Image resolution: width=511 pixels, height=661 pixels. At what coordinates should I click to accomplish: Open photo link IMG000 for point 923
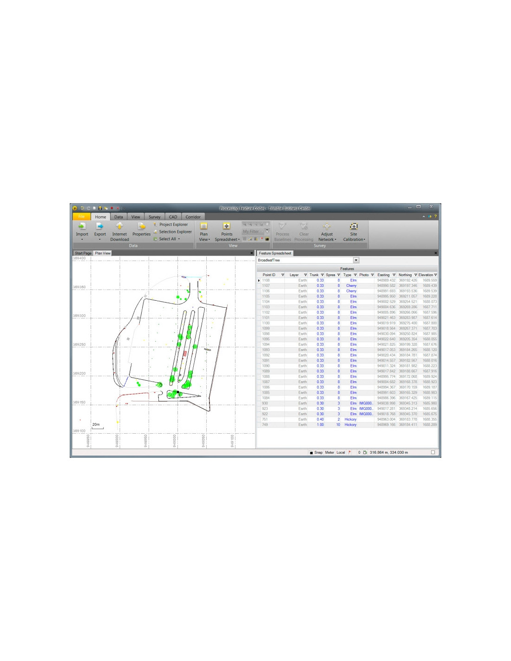[x=366, y=409]
